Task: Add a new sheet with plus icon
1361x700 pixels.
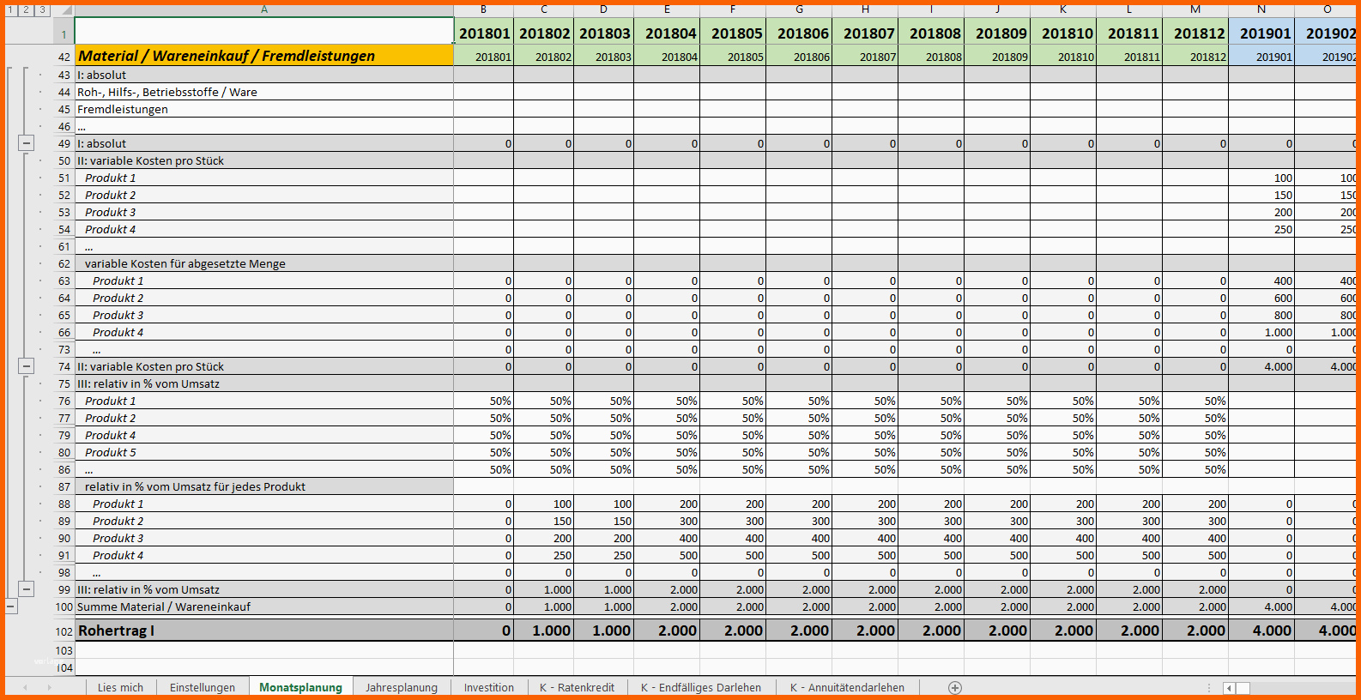Action: click(x=955, y=687)
